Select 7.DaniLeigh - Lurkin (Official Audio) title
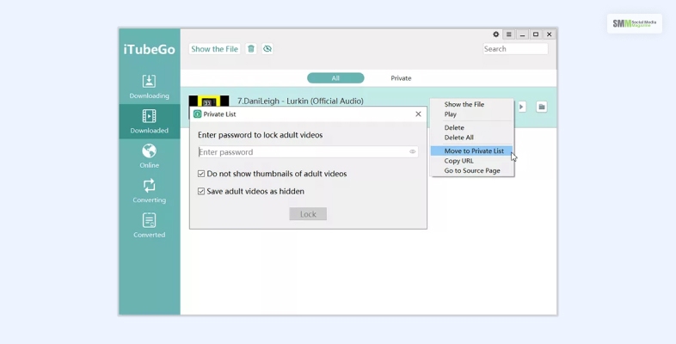The height and width of the screenshot is (344, 676). tap(300, 101)
